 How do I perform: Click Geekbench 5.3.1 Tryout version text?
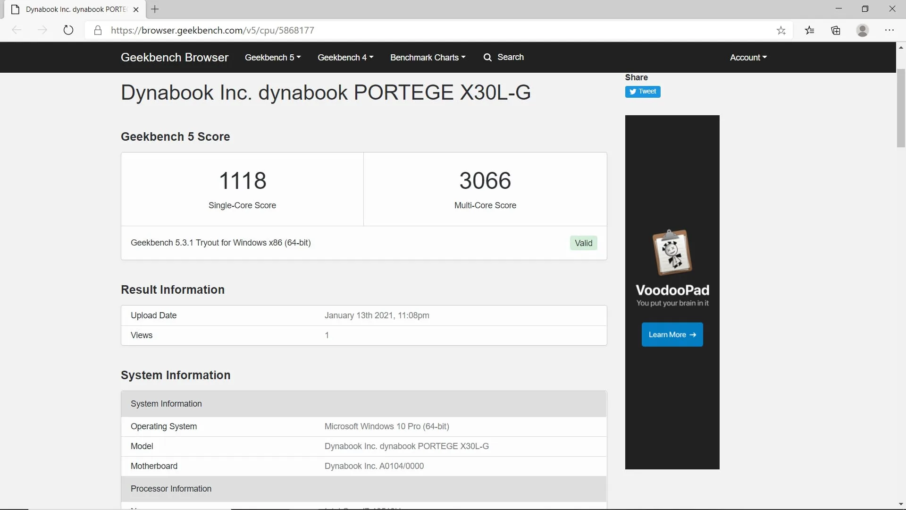pyautogui.click(x=220, y=243)
